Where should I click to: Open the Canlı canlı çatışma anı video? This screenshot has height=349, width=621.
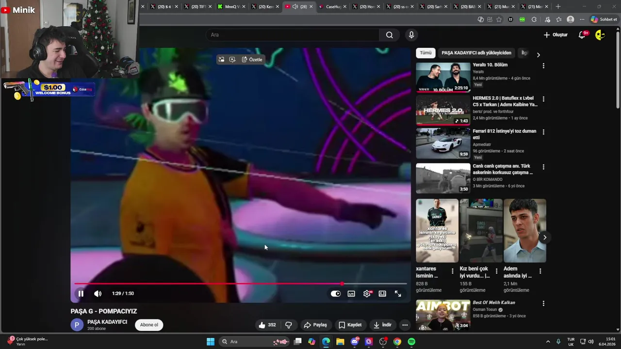pos(443,178)
